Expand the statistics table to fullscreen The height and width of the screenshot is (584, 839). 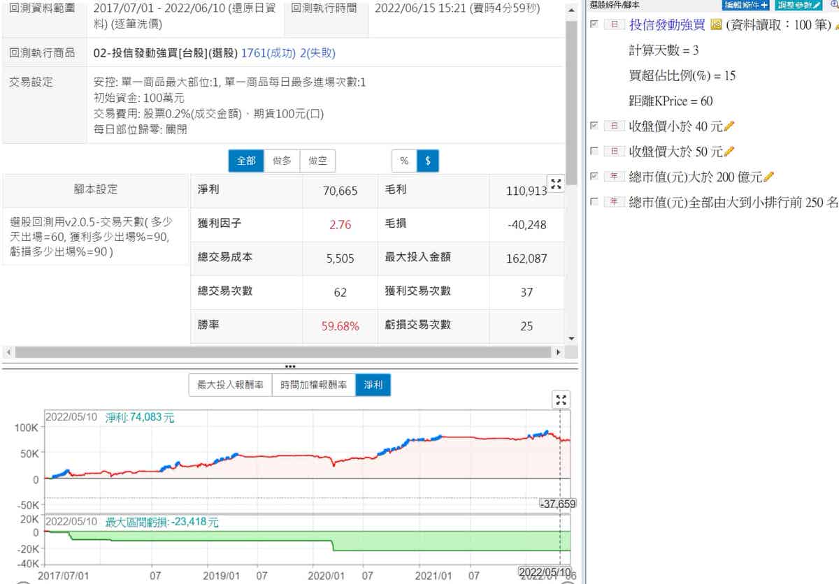(556, 184)
